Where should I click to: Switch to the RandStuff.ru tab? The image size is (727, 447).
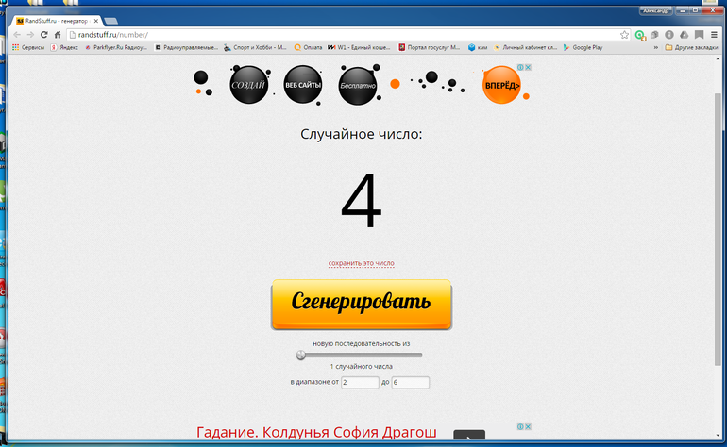pyautogui.click(x=52, y=19)
